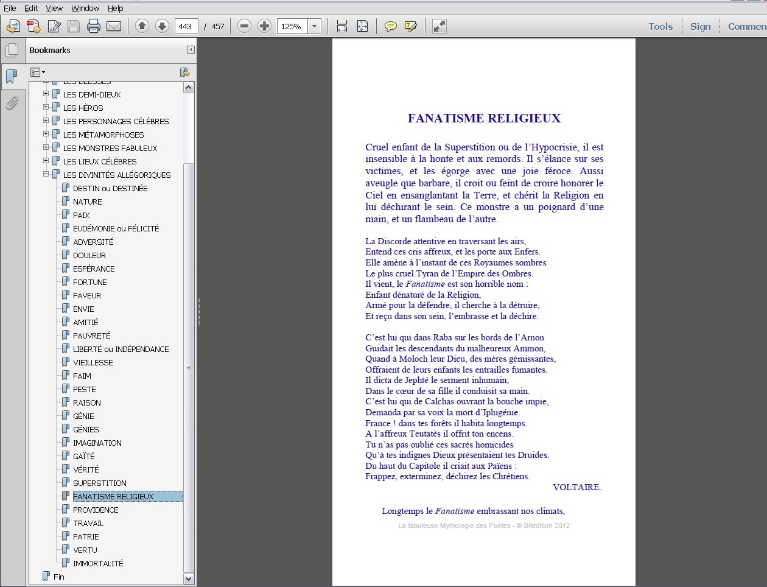This screenshot has width=767, height=587.
Task: Expand the LES MONSTRES FABULEUX bookmark
Action: (x=46, y=147)
